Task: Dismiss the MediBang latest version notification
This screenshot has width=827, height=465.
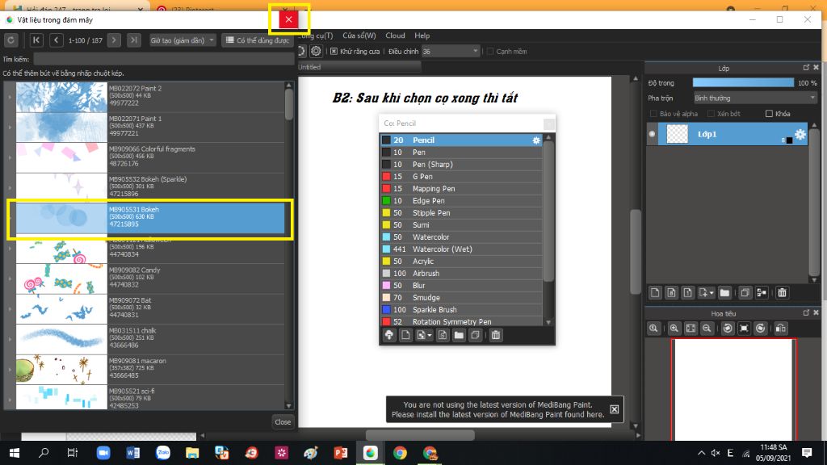Action: [615, 409]
